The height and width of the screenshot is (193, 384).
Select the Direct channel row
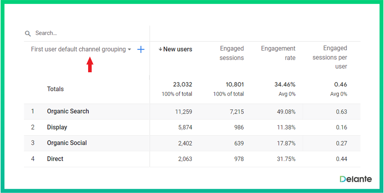[x=55, y=159]
